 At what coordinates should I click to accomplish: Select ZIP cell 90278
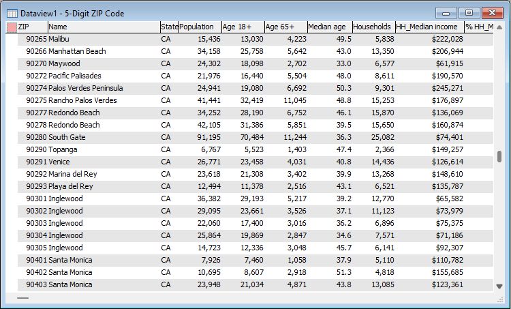tap(37, 125)
